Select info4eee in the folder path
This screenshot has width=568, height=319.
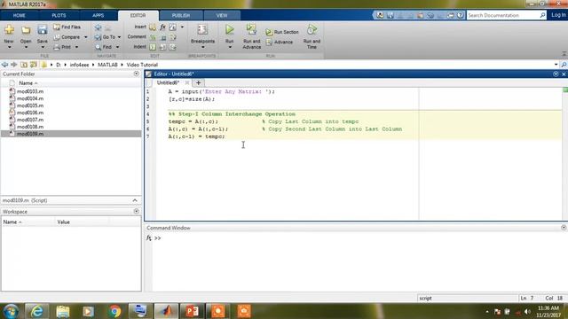(x=79, y=65)
